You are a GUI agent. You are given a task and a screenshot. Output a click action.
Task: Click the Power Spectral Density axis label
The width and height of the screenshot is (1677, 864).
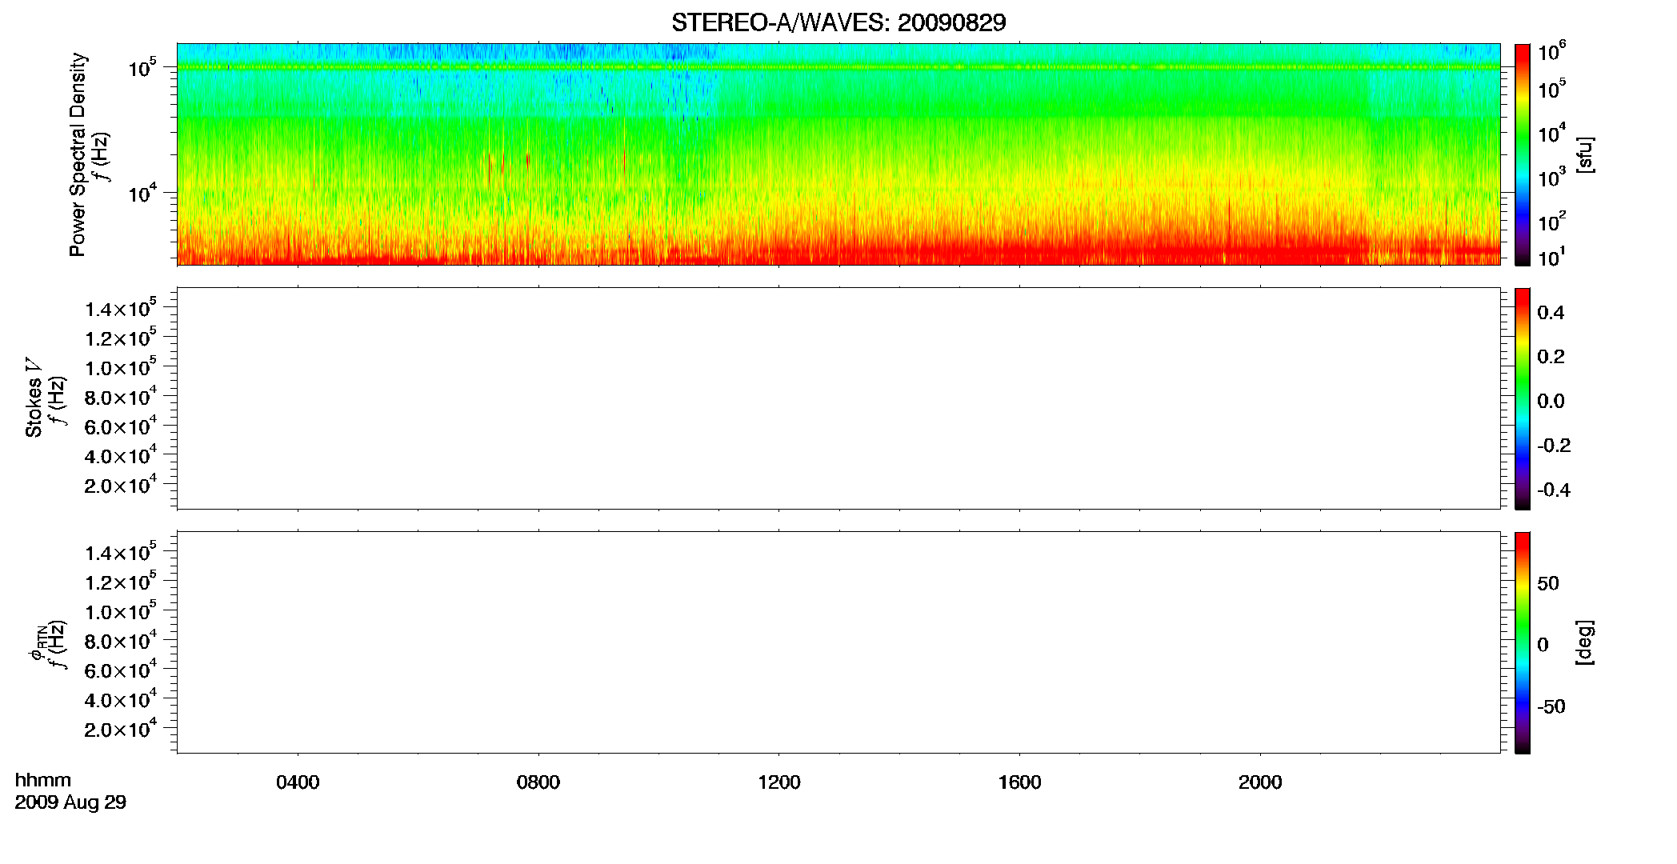[78, 154]
